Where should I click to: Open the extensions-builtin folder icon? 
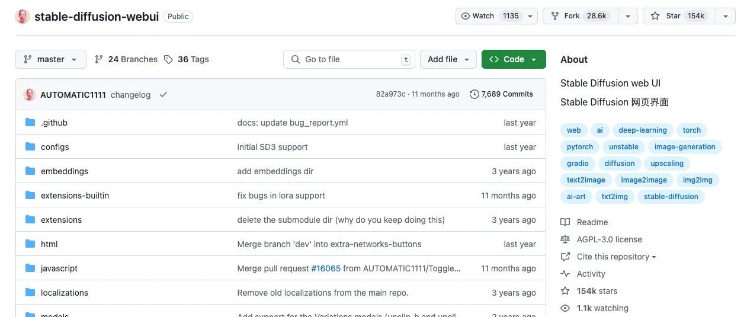[30, 196]
